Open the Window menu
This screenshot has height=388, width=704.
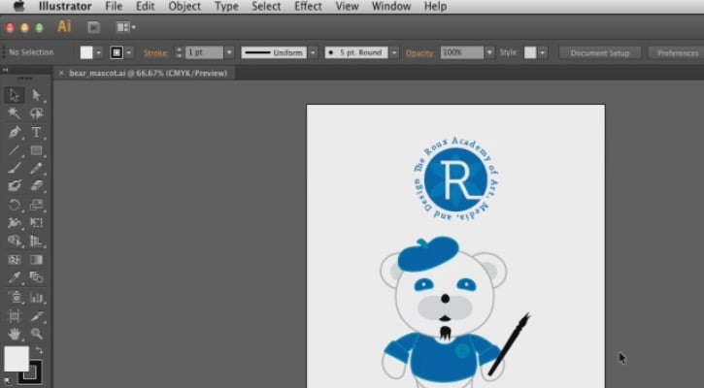tap(391, 6)
